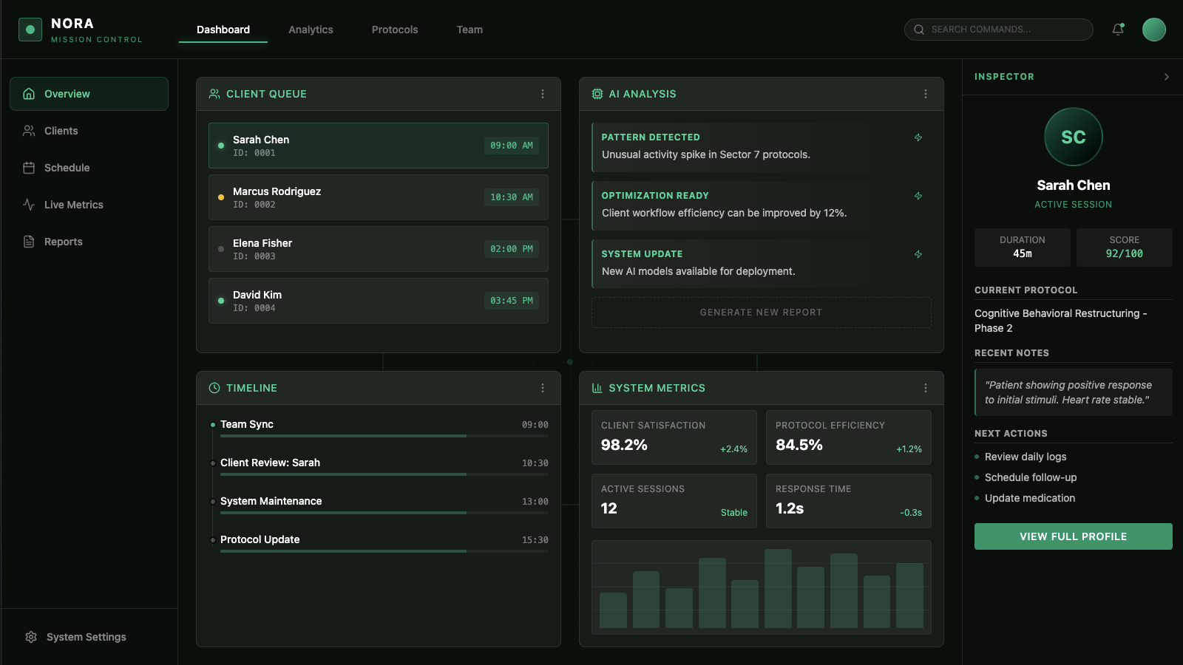Open Clients from the sidebar

click(61, 131)
